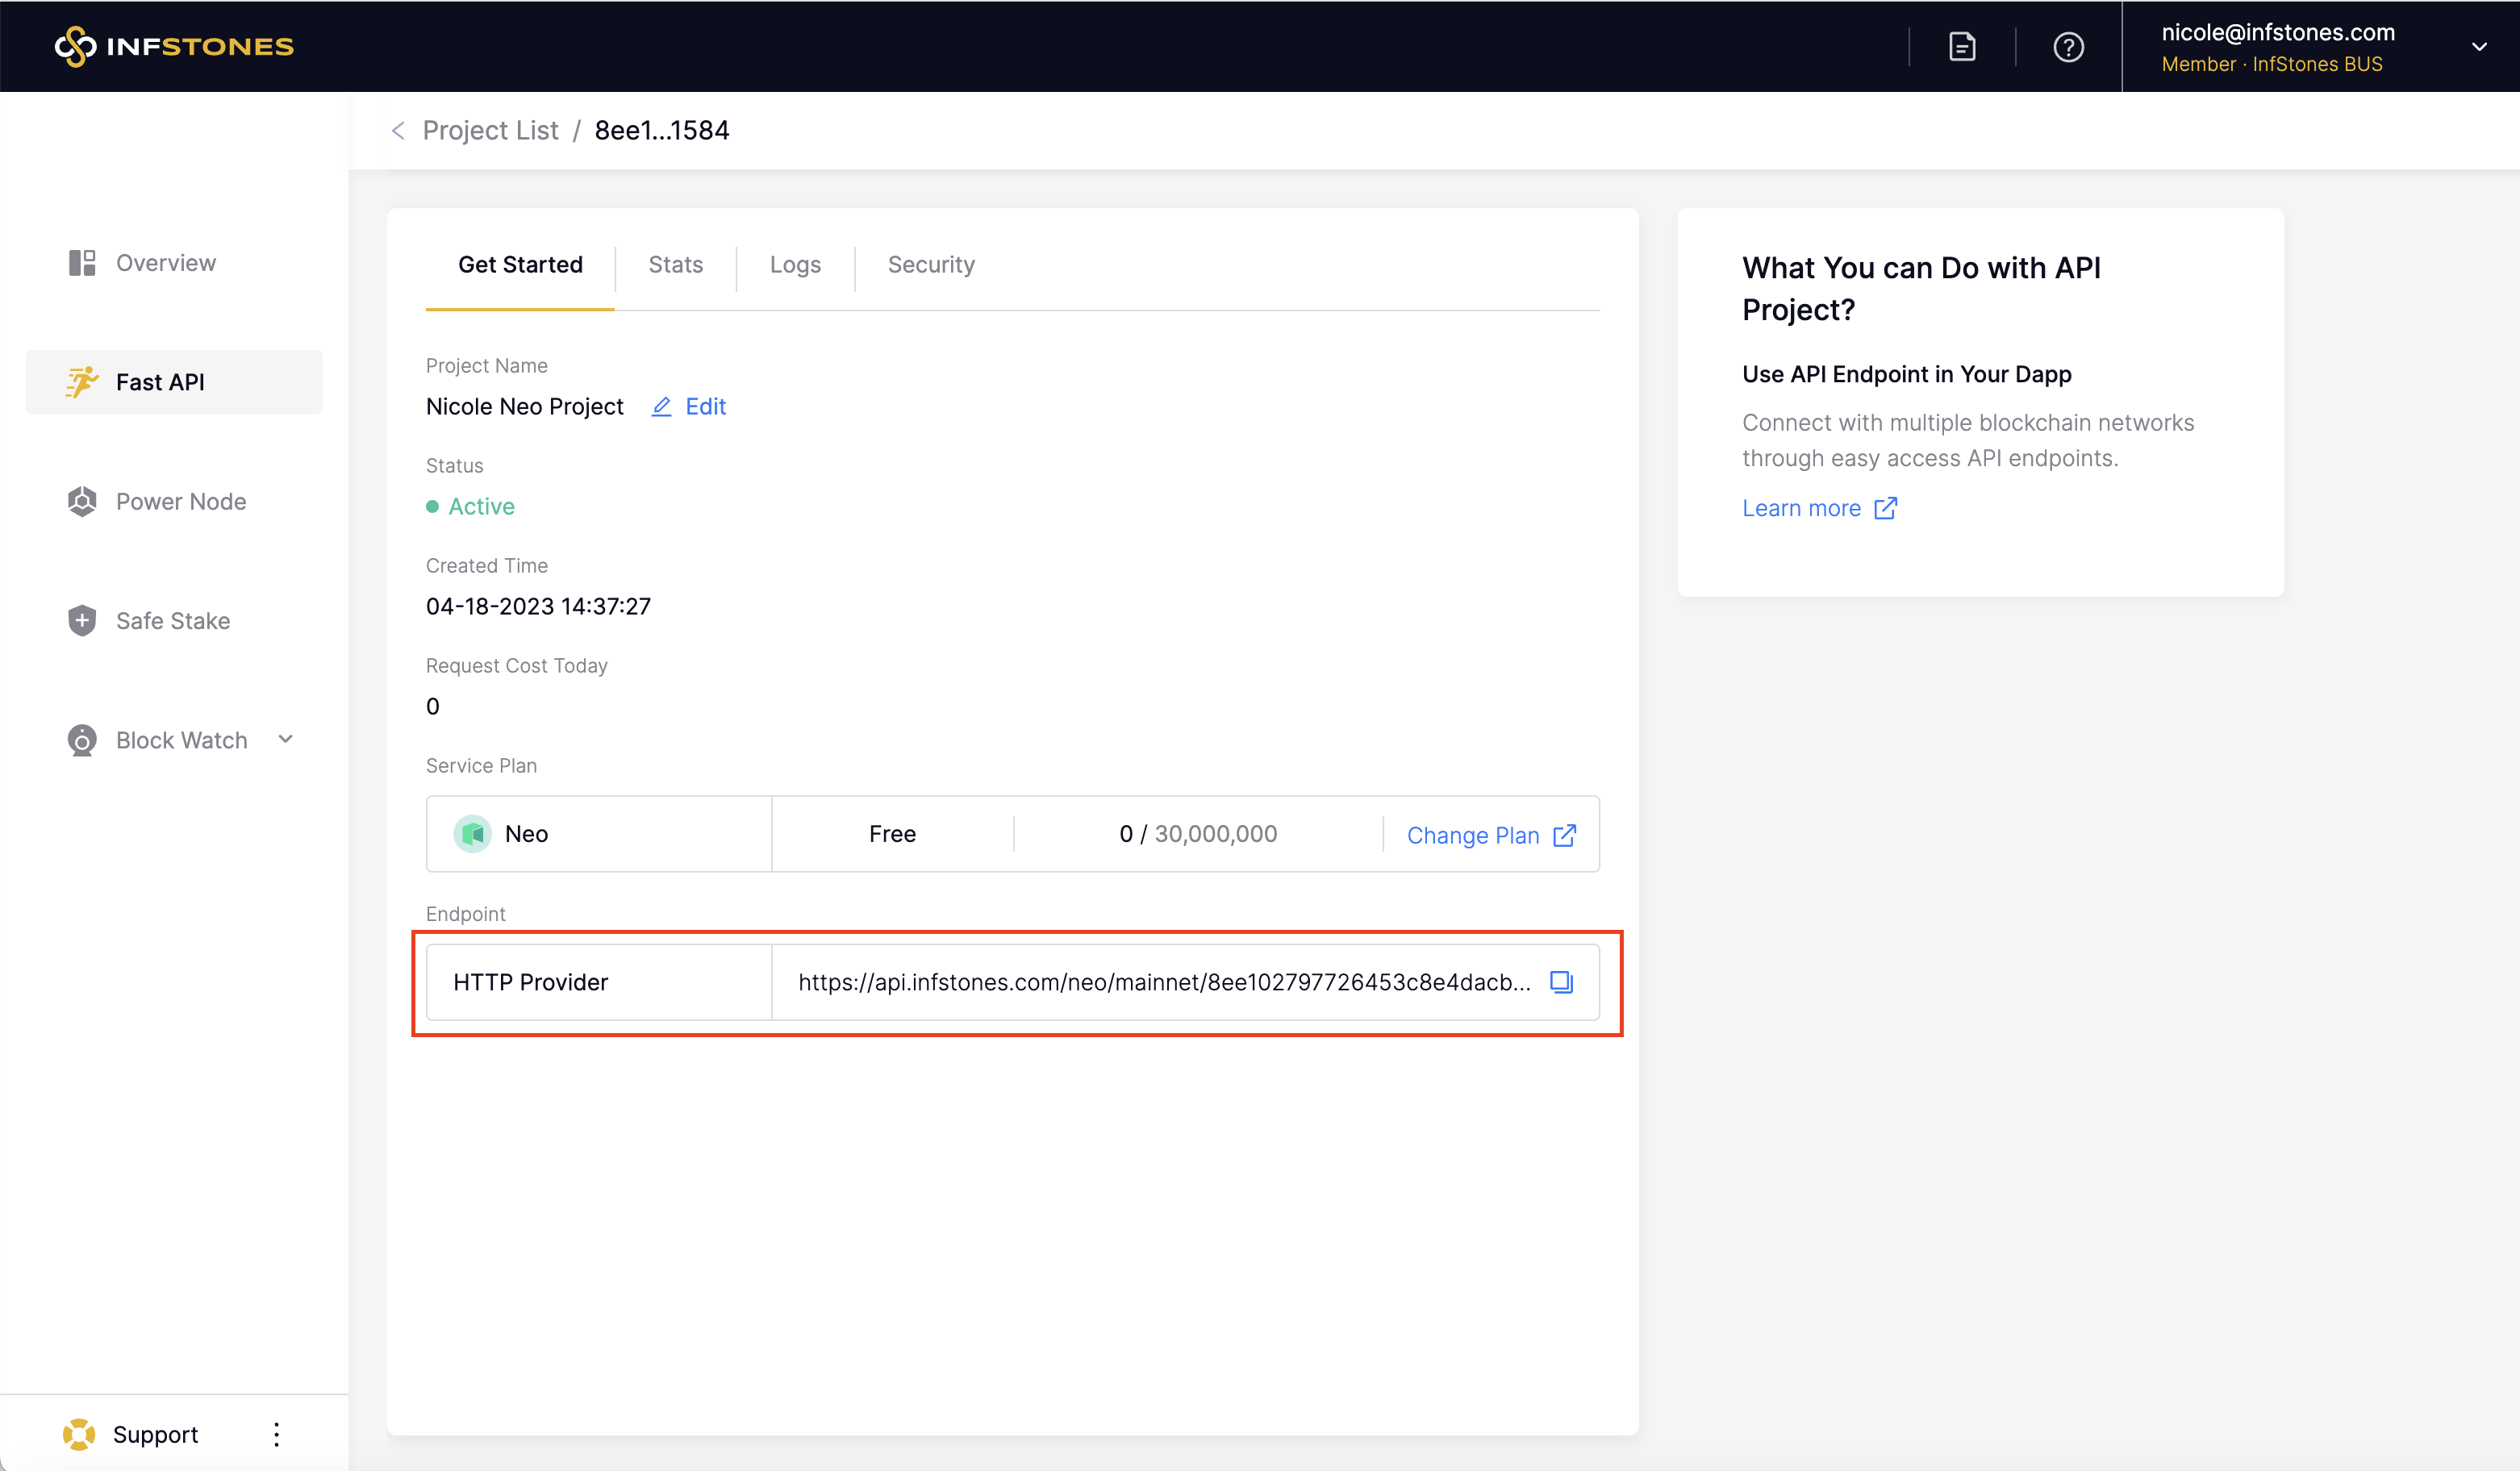Copy the HTTP Provider endpoint URL
The width and height of the screenshot is (2520, 1471).
(x=1561, y=982)
